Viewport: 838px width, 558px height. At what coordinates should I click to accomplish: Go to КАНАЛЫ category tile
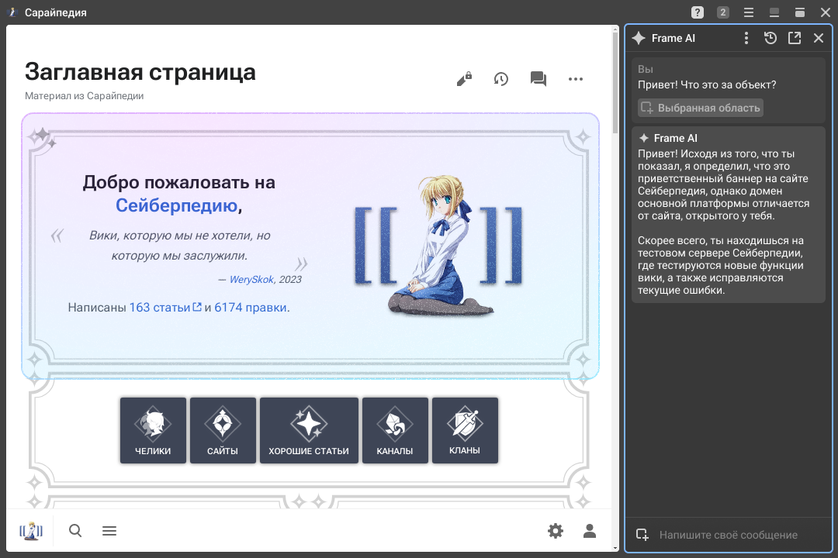395,430
